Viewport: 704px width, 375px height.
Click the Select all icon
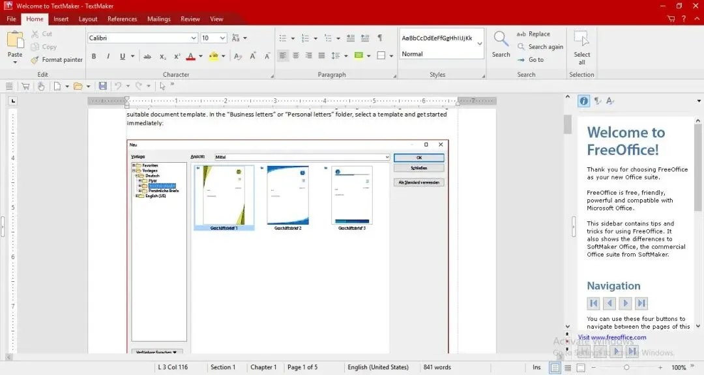click(581, 39)
